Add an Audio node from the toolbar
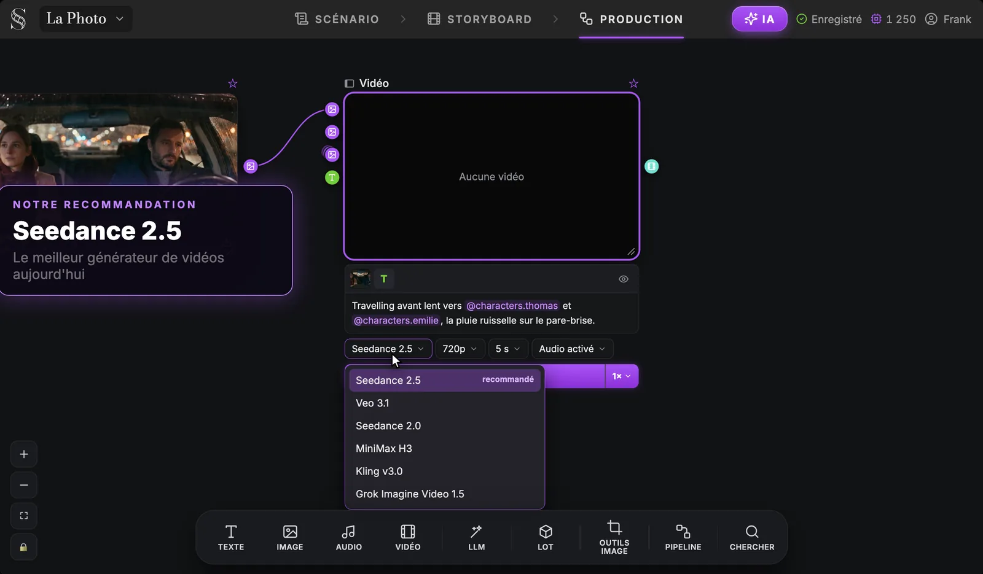The height and width of the screenshot is (574, 983). [349, 538]
